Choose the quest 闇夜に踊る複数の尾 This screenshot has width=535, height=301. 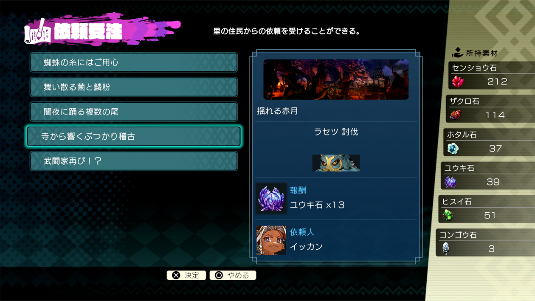(x=134, y=112)
